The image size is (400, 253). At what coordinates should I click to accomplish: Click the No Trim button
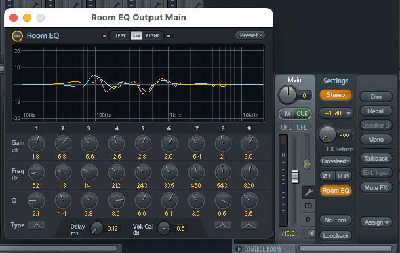[335, 220]
